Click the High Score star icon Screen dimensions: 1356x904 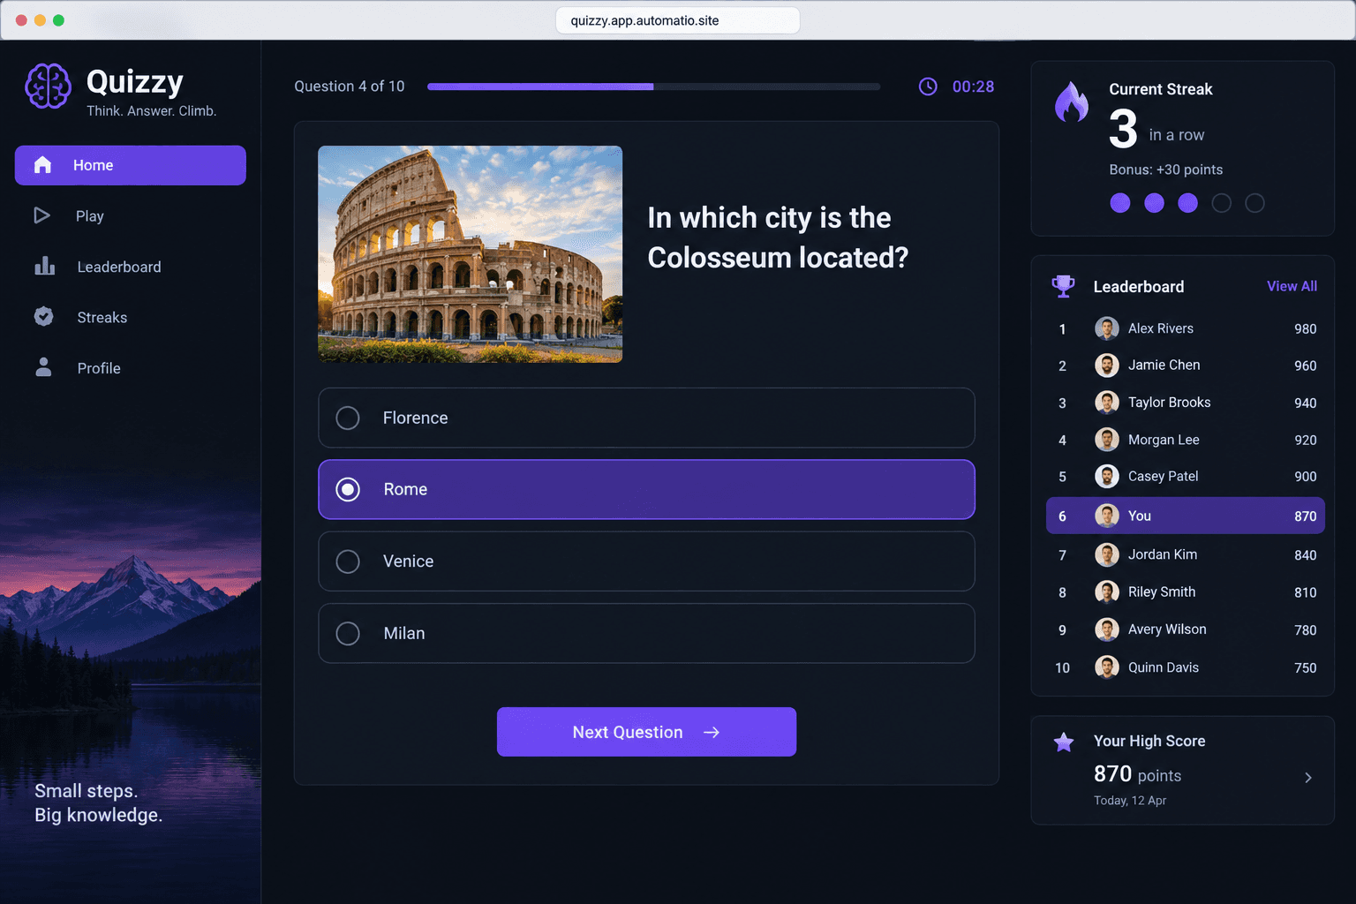point(1064,742)
